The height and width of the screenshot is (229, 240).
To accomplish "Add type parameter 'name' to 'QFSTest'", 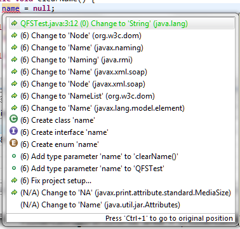I will point(92,169).
